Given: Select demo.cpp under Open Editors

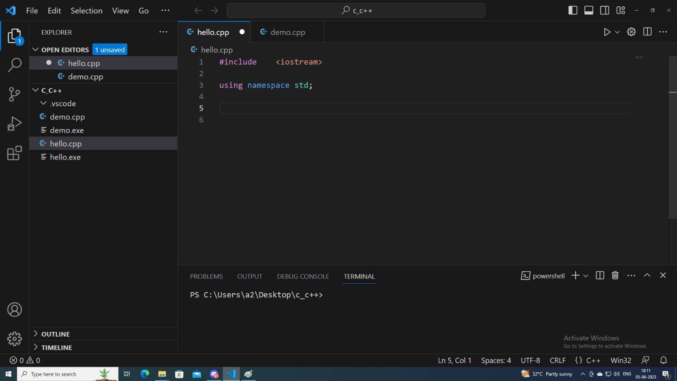Looking at the screenshot, I should pyautogui.click(x=103, y=77).
